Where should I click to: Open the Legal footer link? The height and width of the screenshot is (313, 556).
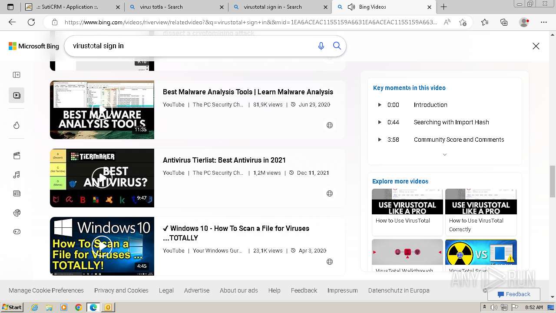coord(166,290)
